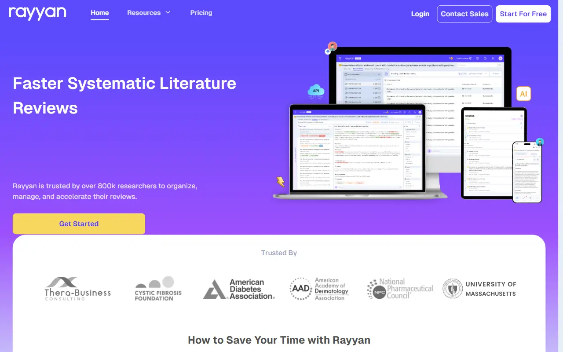Click the Start For Free button
Screen dimensions: 563x352
click(523, 14)
